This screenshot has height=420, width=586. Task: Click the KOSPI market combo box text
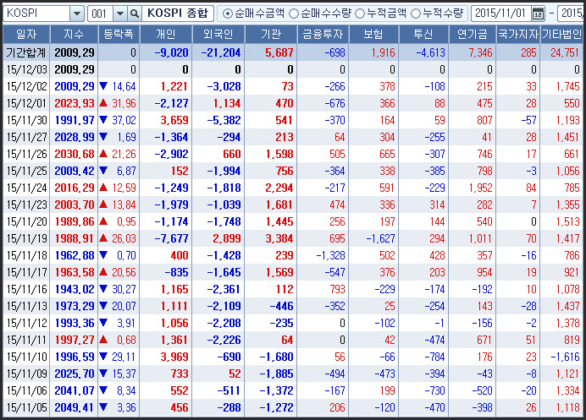point(36,14)
